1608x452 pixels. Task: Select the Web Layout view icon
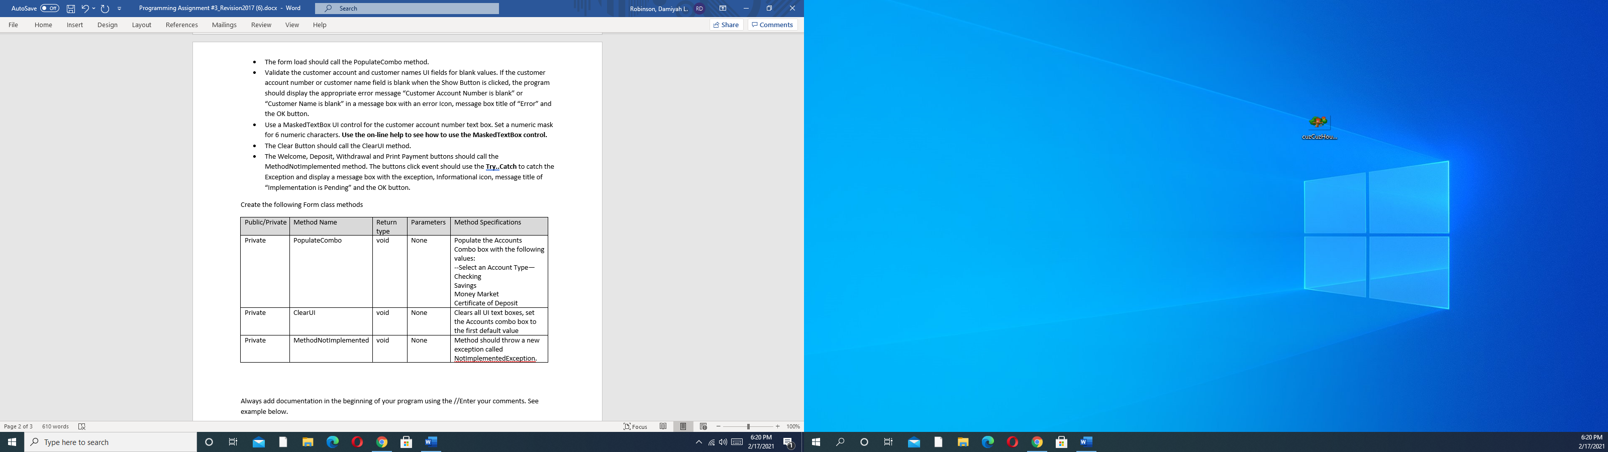[702, 426]
